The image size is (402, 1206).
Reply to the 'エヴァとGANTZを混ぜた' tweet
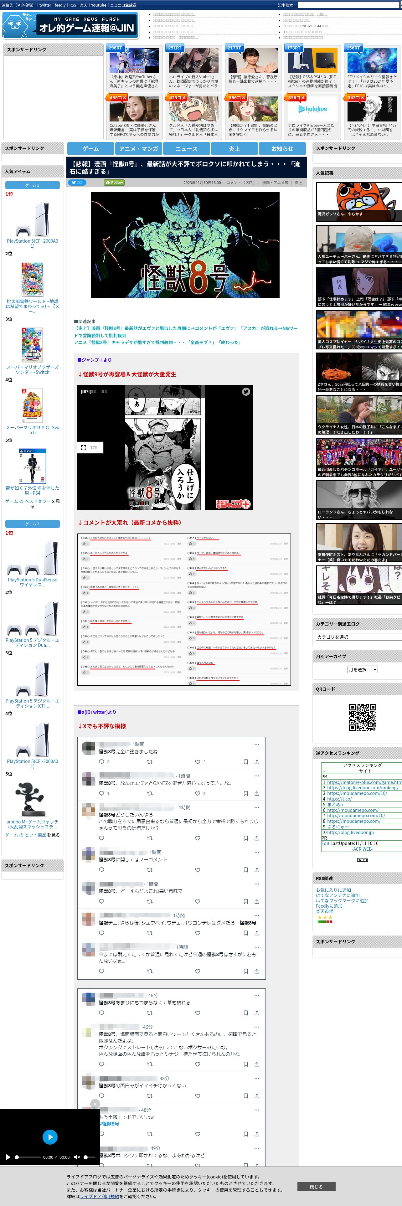pyautogui.click(x=101, y=793)
